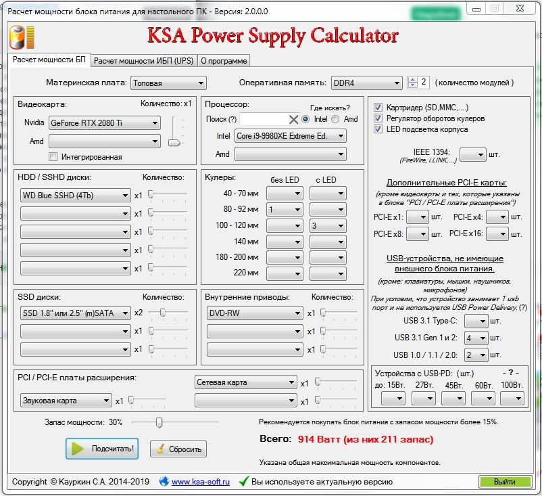Open IEEE 1394 quantity dropdown
Viewport: 542px width, 496px height.
473,154
